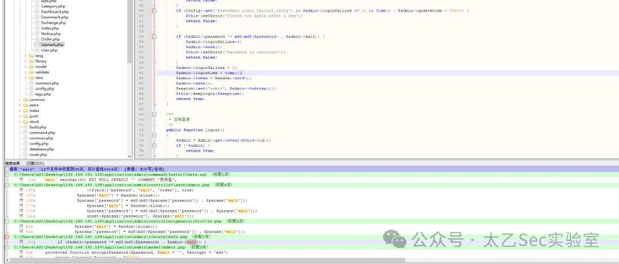Click the file tree vertical scrollbar
This screenshot has height=264, width=619.
pos(129,32)
